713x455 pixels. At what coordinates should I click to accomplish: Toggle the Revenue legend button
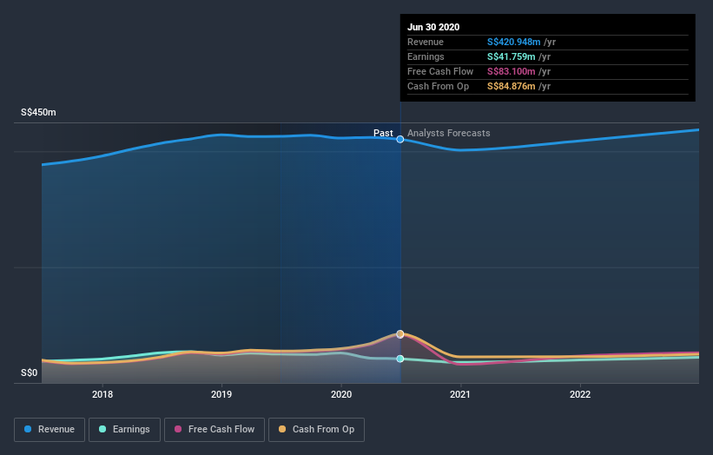(x=50, y=430)
